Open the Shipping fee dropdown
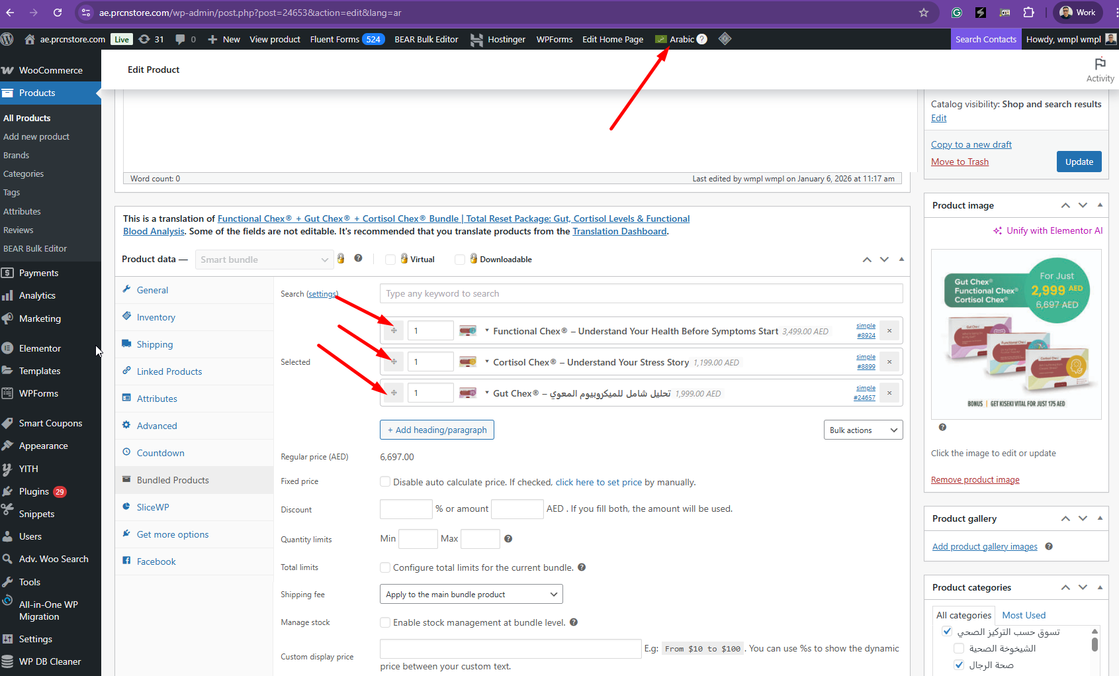The image size is (1119, 676). point(471,595)
